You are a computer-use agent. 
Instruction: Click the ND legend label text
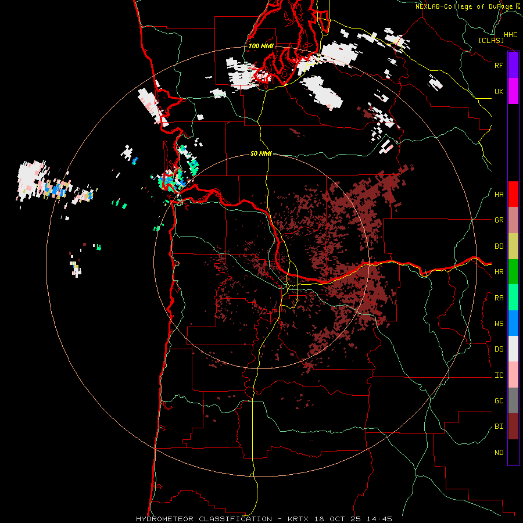pos(499,453)
